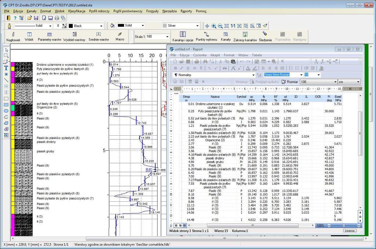
Task: Run the Macro tool
Action: (120, 37)
